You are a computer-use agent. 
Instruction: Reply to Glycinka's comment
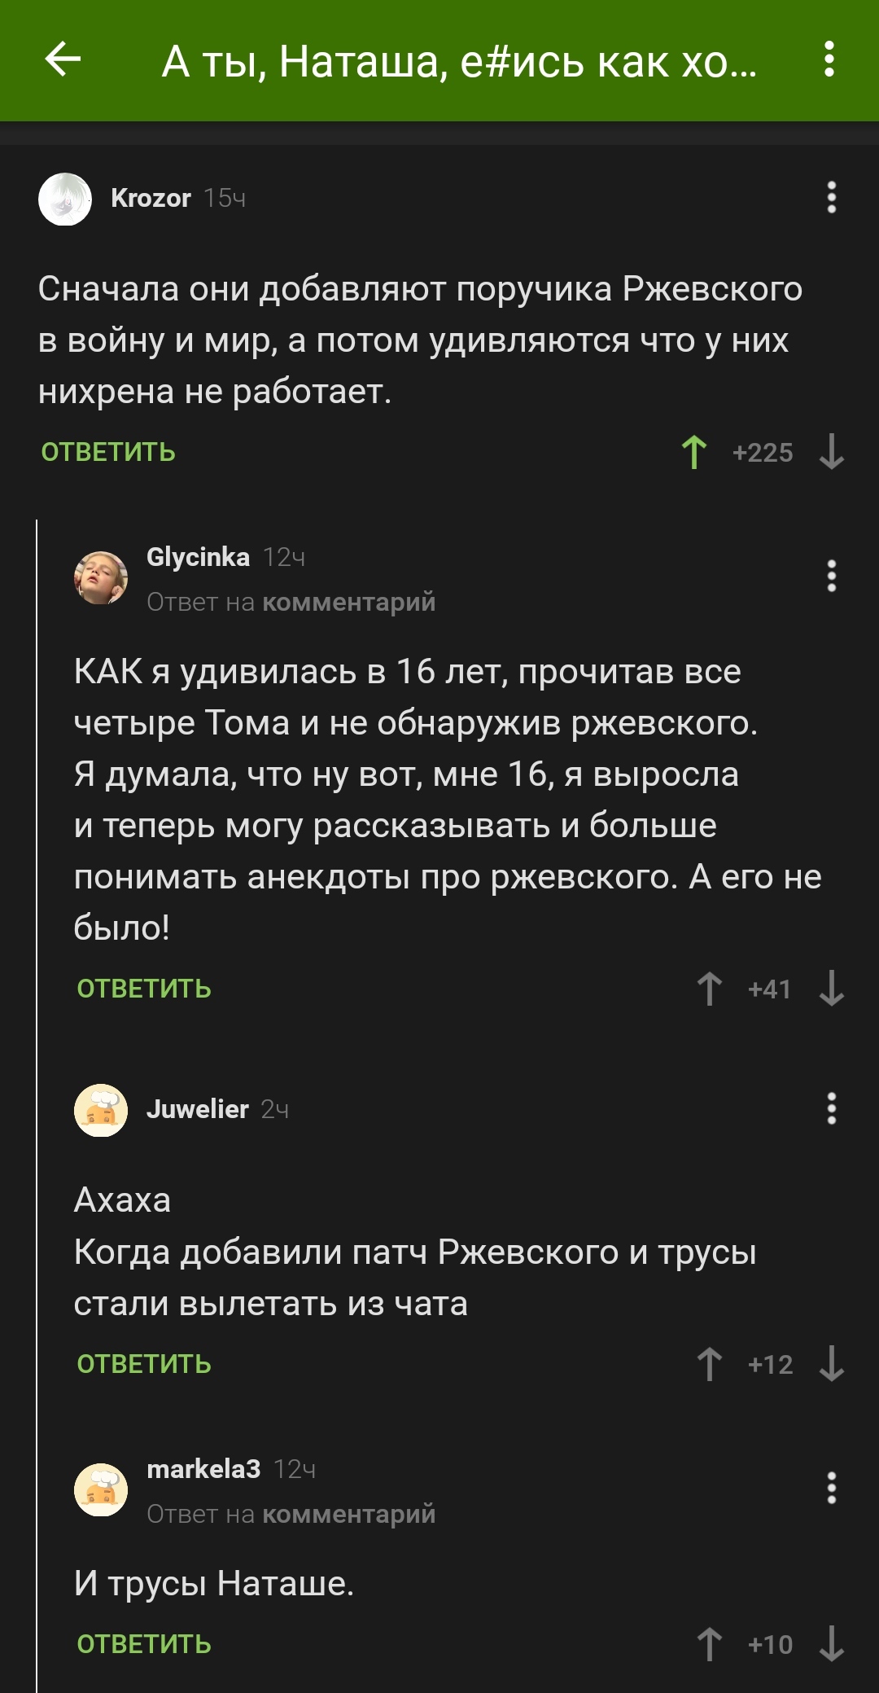pos(144,989)
